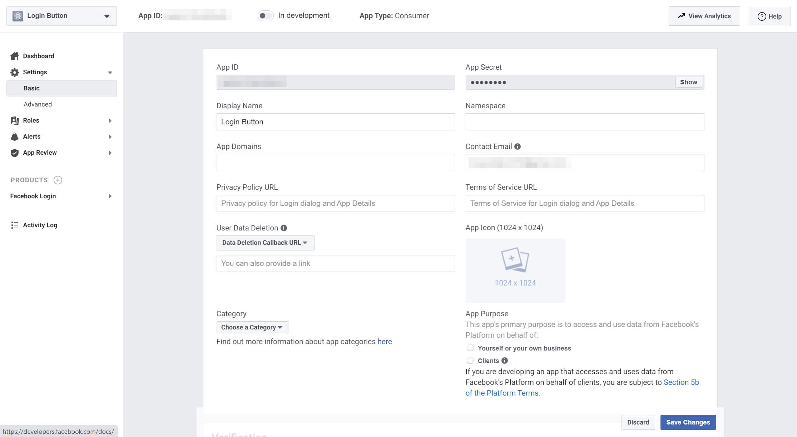This screenshot has height=437, width=797.
Task: Click the Privacy Policy URL input field
Action: (335, 203)
